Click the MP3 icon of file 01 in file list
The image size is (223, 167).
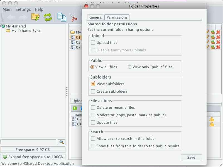[73, 37]
